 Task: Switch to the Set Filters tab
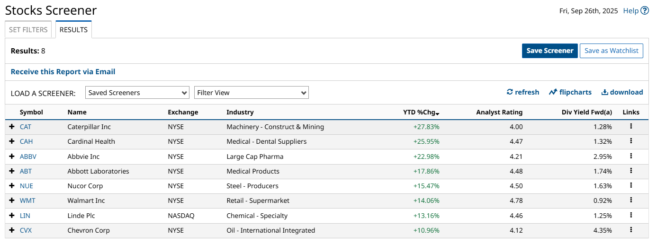click(x=28, y=30)
